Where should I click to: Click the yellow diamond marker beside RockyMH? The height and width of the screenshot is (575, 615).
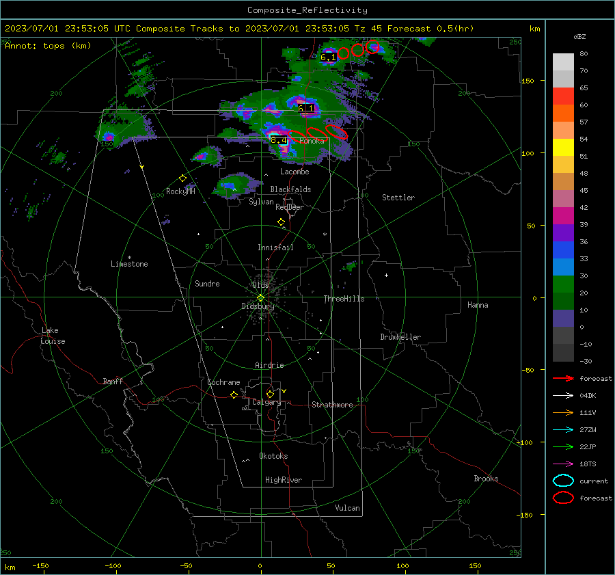[x=182, y=178]
